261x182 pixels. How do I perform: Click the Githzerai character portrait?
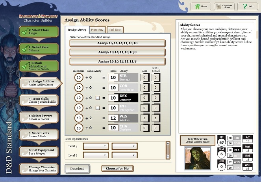tap(198, 158)
